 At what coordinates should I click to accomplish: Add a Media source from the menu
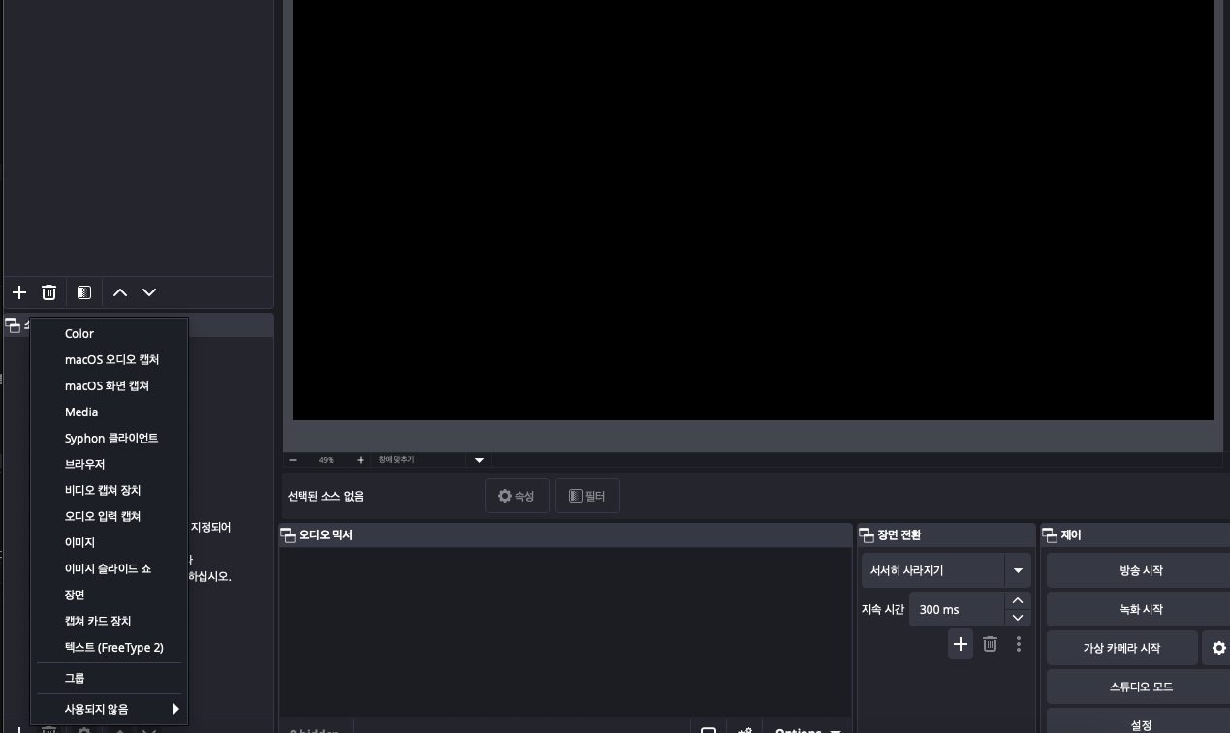(x=110, y=412)
